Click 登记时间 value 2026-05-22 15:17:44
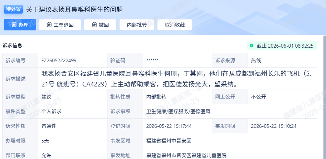Screen dimensions: 326x159 click(169, 126)
